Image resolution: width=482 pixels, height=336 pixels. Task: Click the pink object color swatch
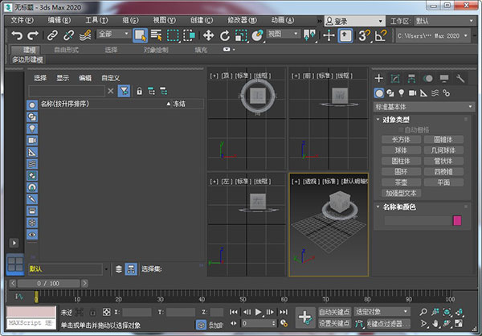[458, 220]
